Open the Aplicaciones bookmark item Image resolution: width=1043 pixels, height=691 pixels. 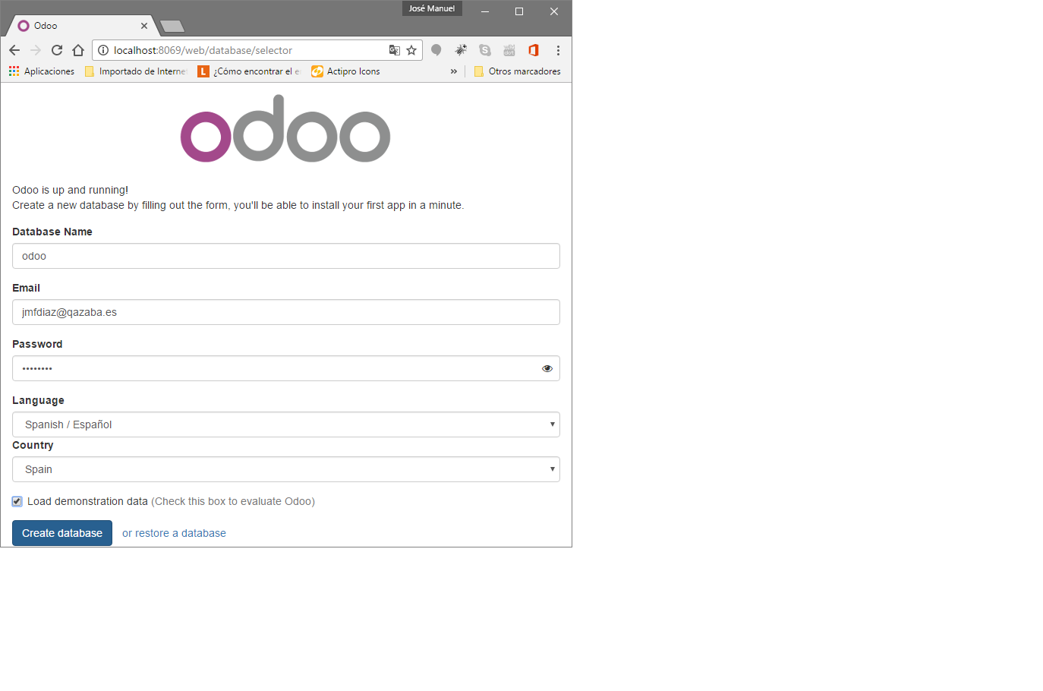(42, 71)
